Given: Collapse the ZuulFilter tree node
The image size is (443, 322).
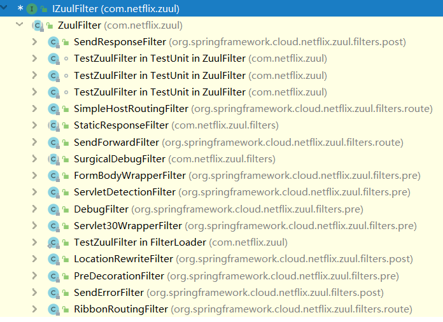Looking at the screenshot, I should click(x=20, y=25).
